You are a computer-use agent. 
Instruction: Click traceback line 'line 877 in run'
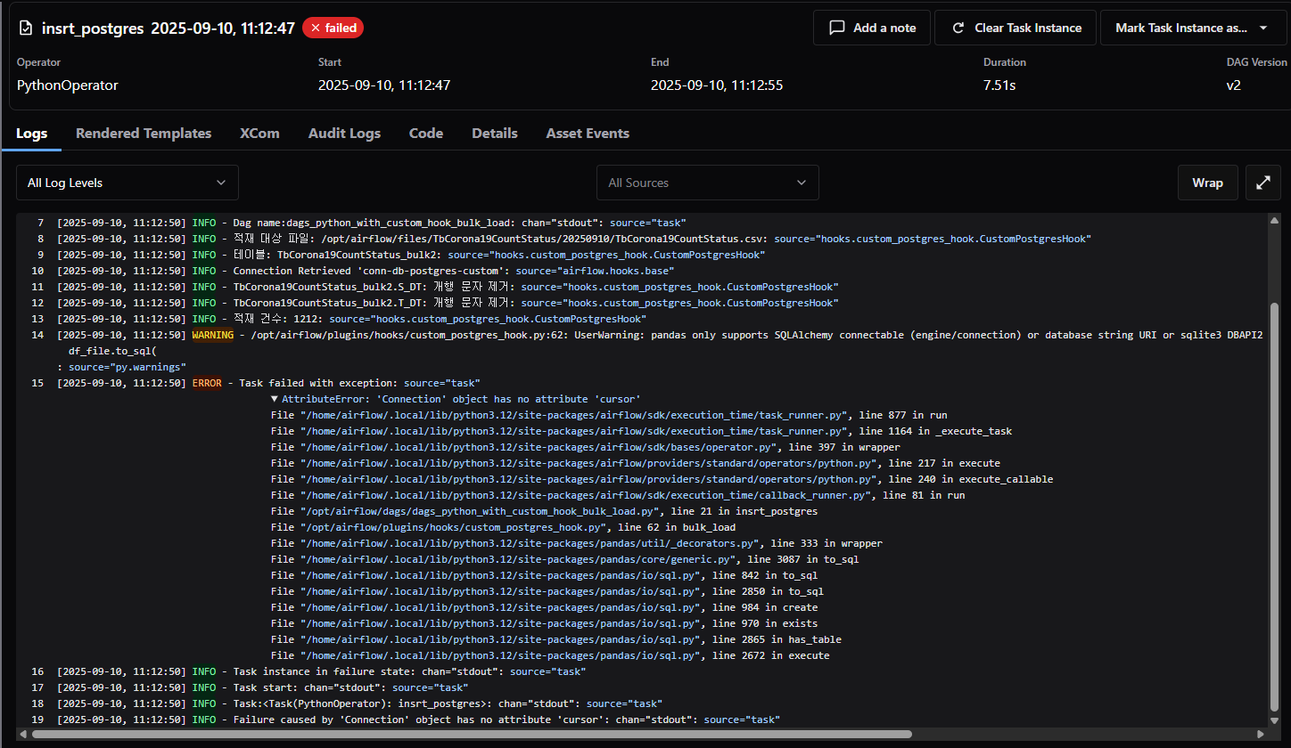point(609,415)
